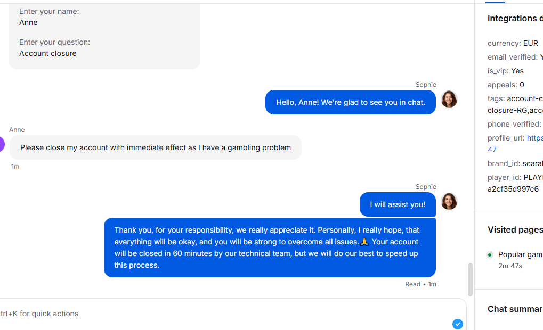Screen dimensions: 543x330
Task: Click the green status dot beside Popular games
Action: (x=490, y=255)
